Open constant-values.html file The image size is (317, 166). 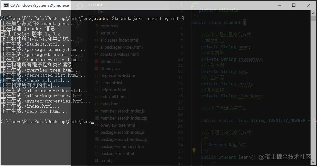[117, 54]
